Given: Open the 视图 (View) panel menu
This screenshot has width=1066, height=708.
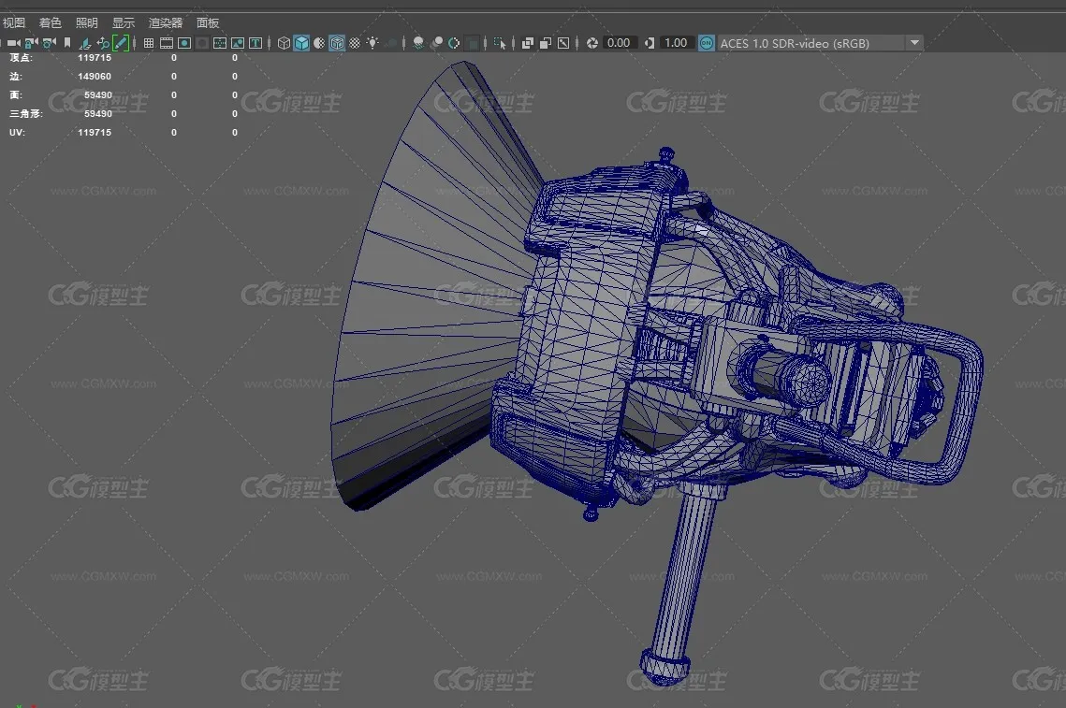Looking at the screenshot, I should (x=14, y=22).
